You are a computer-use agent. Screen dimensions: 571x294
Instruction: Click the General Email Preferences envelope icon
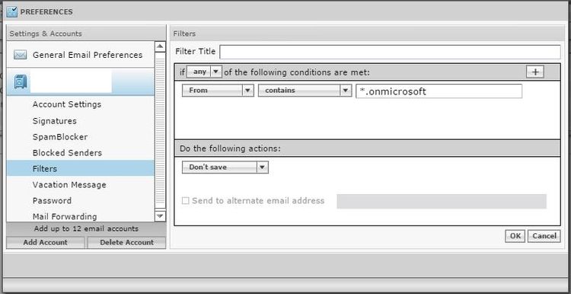(20, 55)
